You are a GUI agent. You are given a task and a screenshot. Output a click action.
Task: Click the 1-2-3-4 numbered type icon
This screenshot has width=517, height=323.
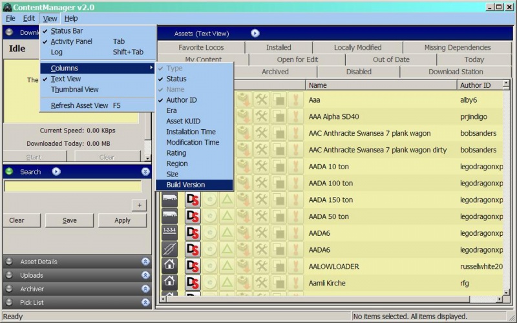pos(169,233)
